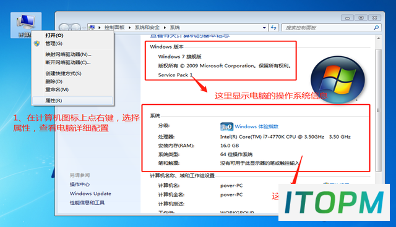Click the 16.0 GB memory value
Image resolution: width=396 pixels, height=227 pixels.
coord(230,146)
